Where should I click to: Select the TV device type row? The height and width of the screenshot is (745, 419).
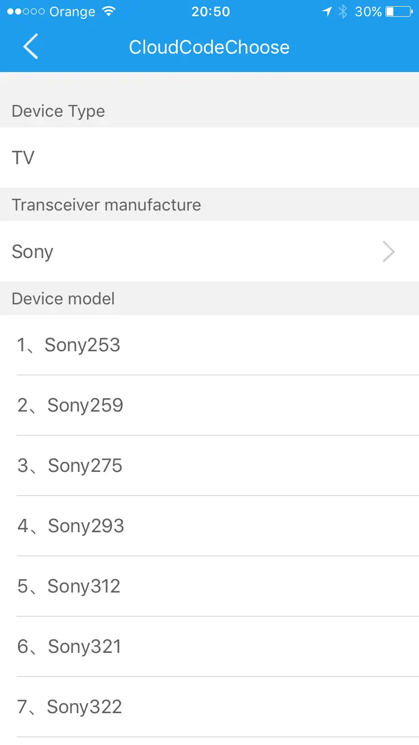coord(209,157)
